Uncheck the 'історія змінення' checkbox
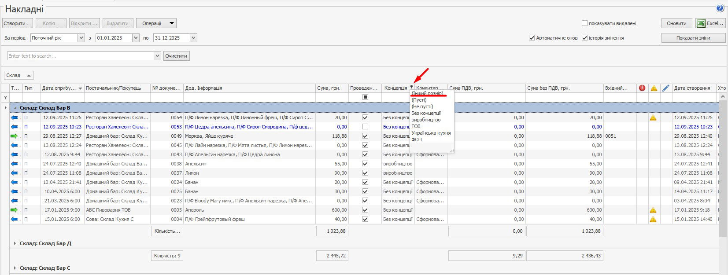This screenshot has width=728, height=275. [x=584, y=38]
